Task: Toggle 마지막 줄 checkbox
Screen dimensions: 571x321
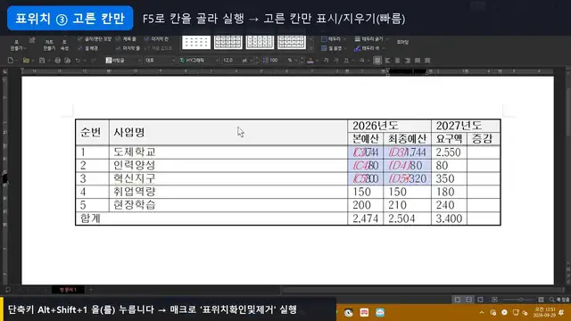Action: pos(128,48)
